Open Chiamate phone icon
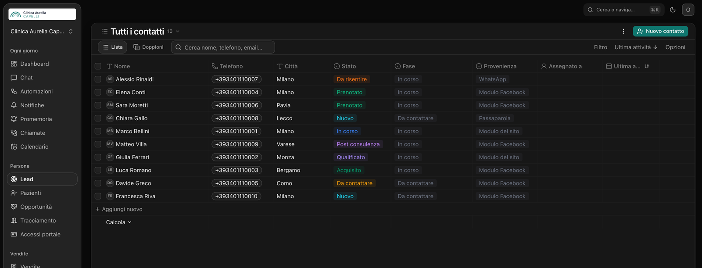The height and width of the screenshot is (268, 702). (14, 133)
